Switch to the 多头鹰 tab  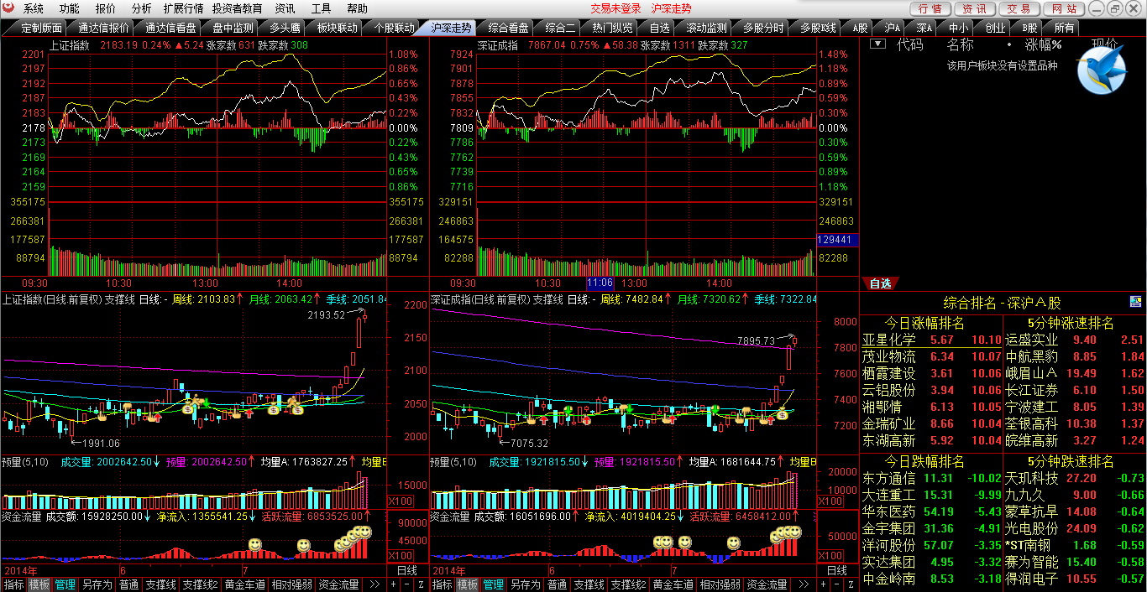pos(285,28)
